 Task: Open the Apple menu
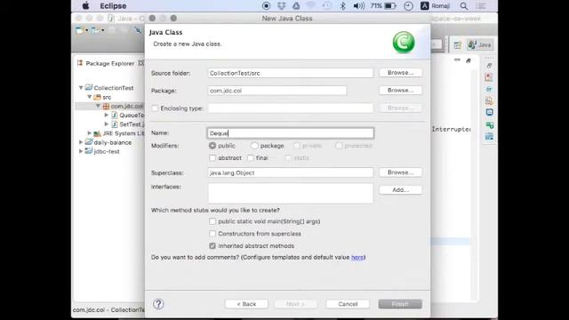coord(85,6)
